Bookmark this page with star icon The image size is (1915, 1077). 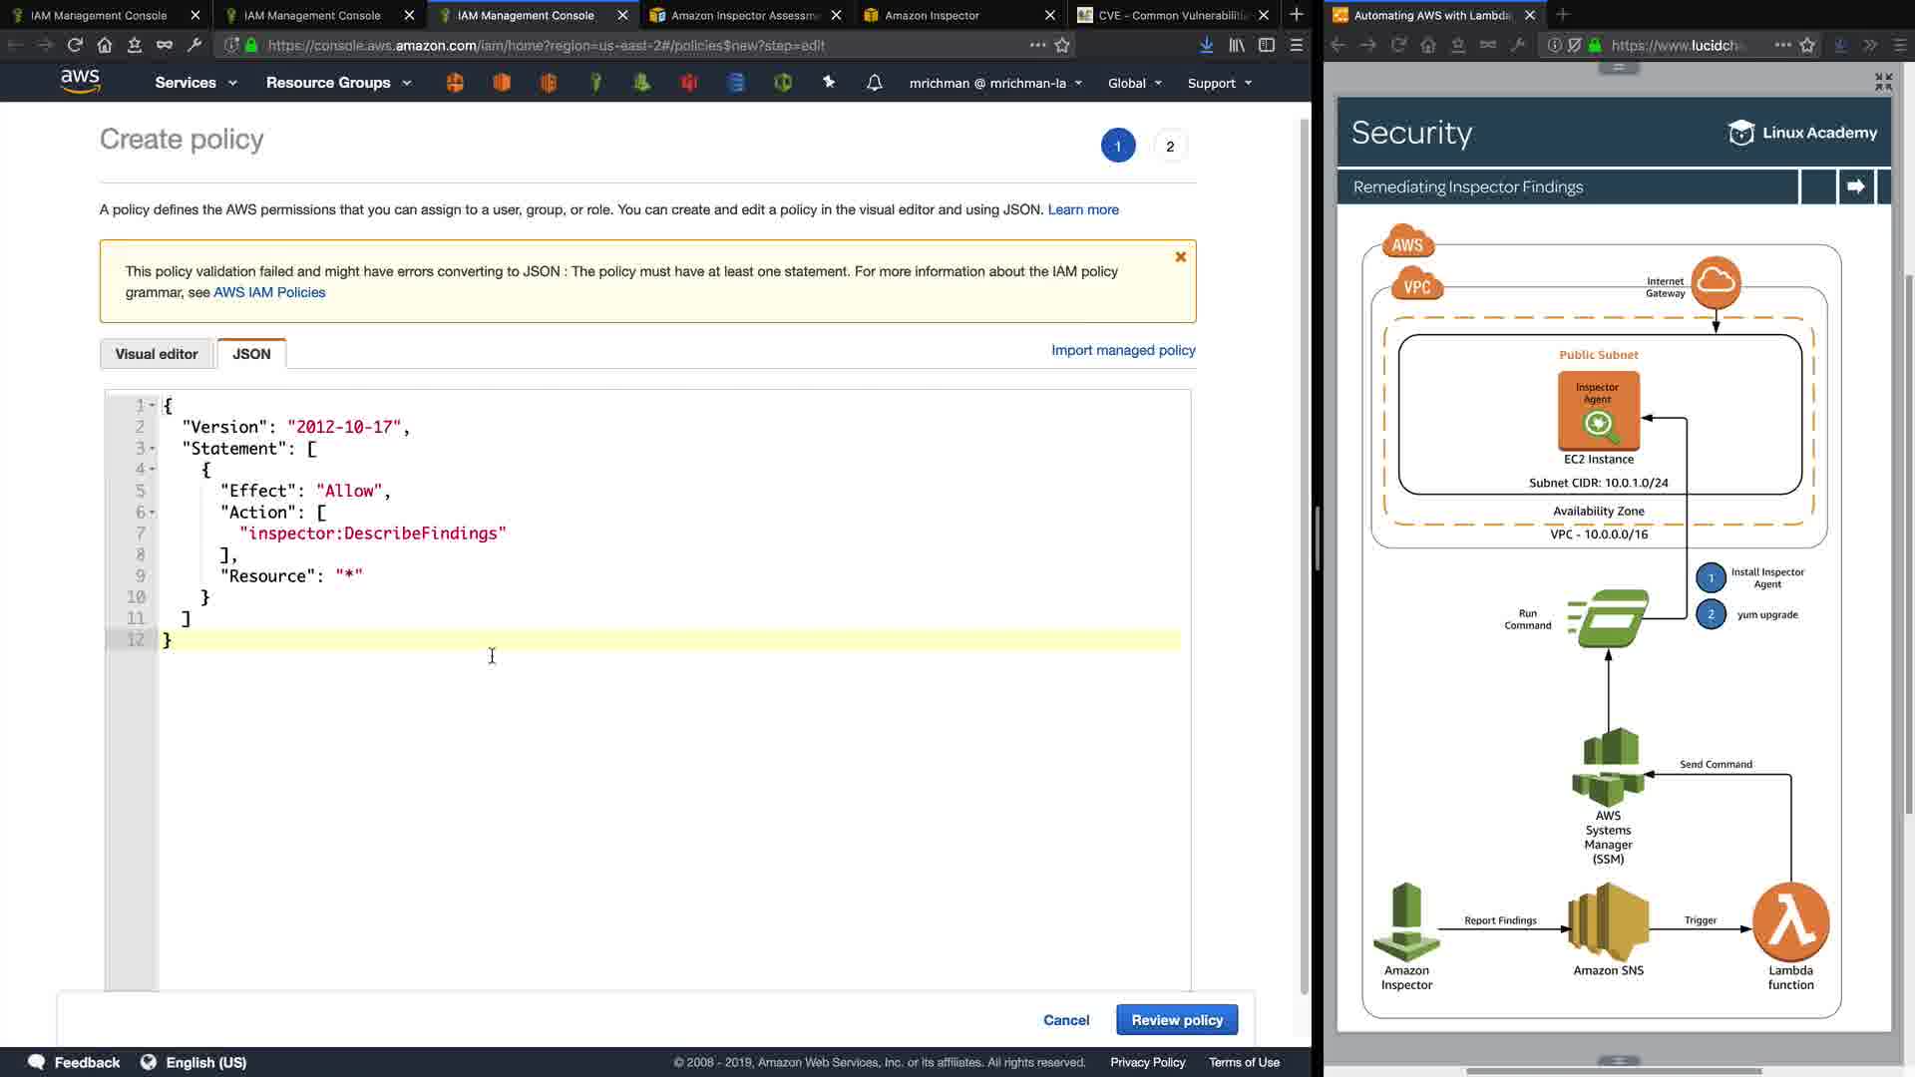(x=1062, y=45)
